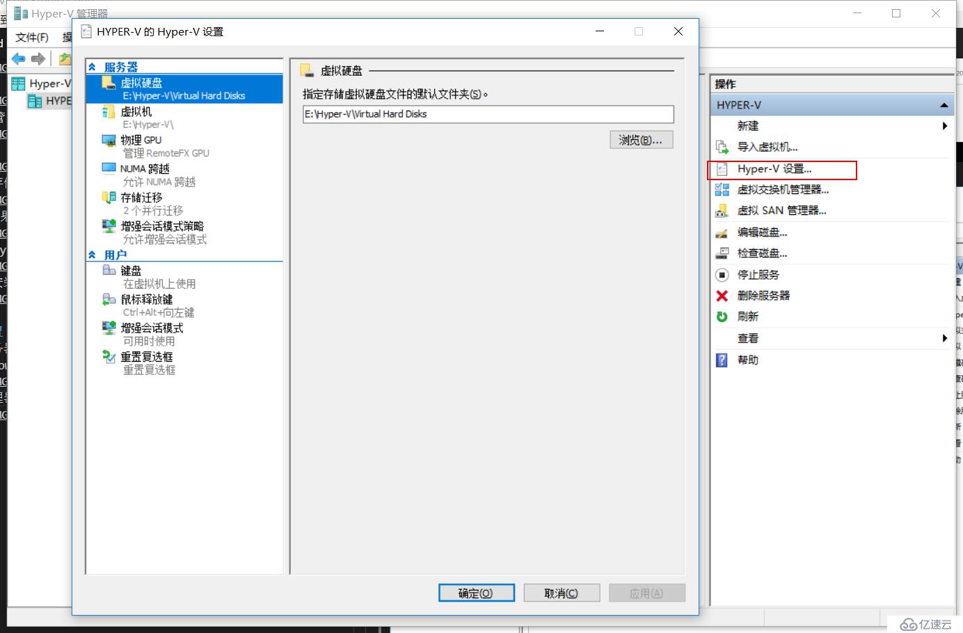Viewport: 963px width, 633px height.
Task: Click the NUMA 跨越 icon
Action: (x=109, y=168)
